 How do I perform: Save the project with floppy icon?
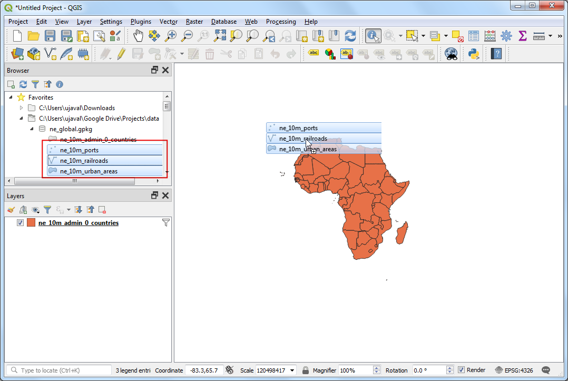(50, 36)
